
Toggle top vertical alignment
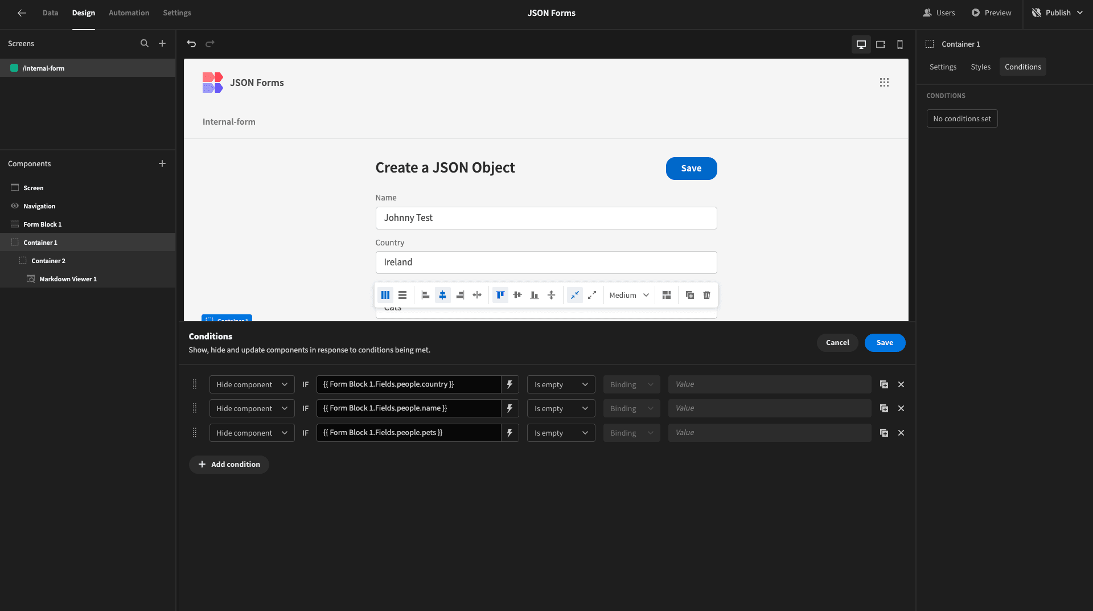[500, 295]
